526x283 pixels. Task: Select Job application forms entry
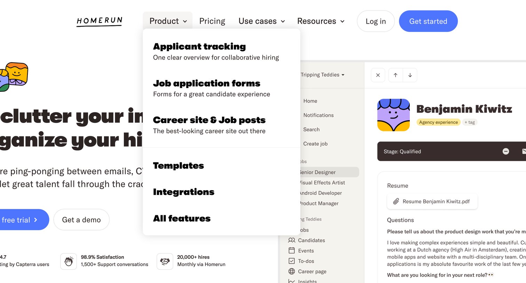pyautogui.click(x=212, y=88)
